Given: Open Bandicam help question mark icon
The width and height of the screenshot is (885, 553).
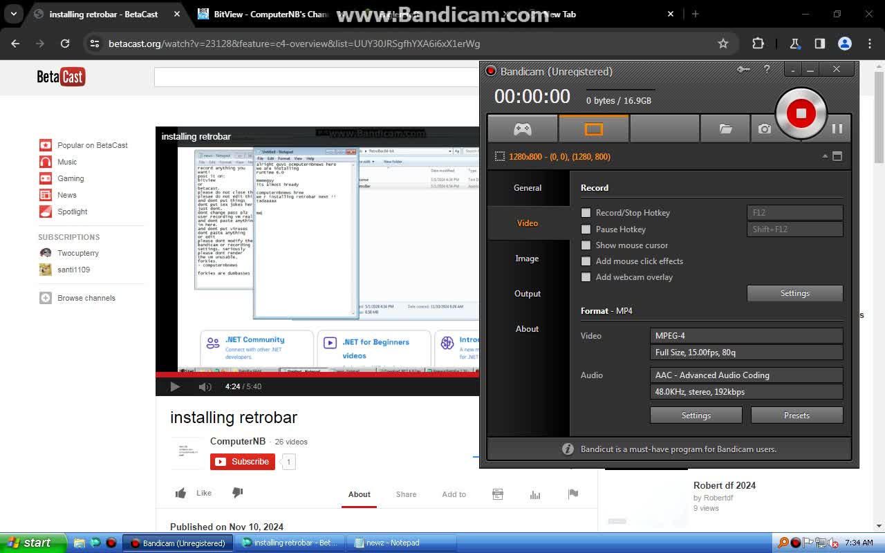Looking at the screenshot, I should point(767,69).
